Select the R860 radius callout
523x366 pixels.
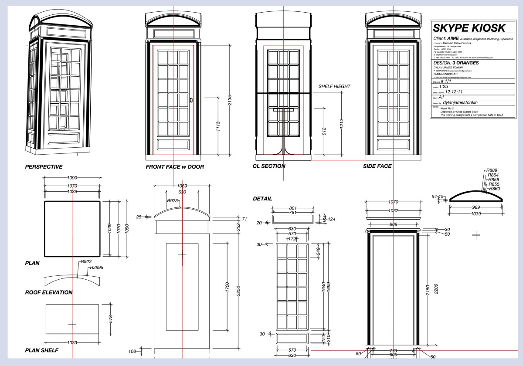[x=494, y=189]
